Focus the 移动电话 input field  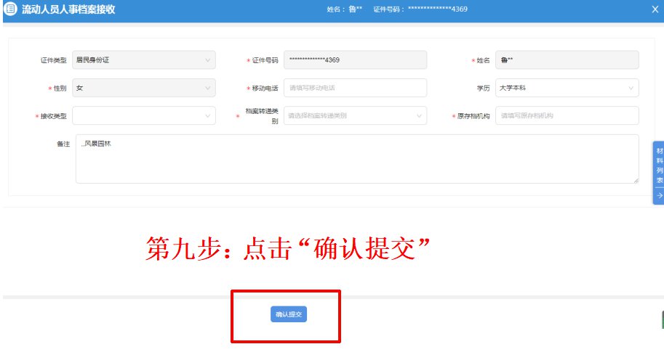tap(356, 88)
